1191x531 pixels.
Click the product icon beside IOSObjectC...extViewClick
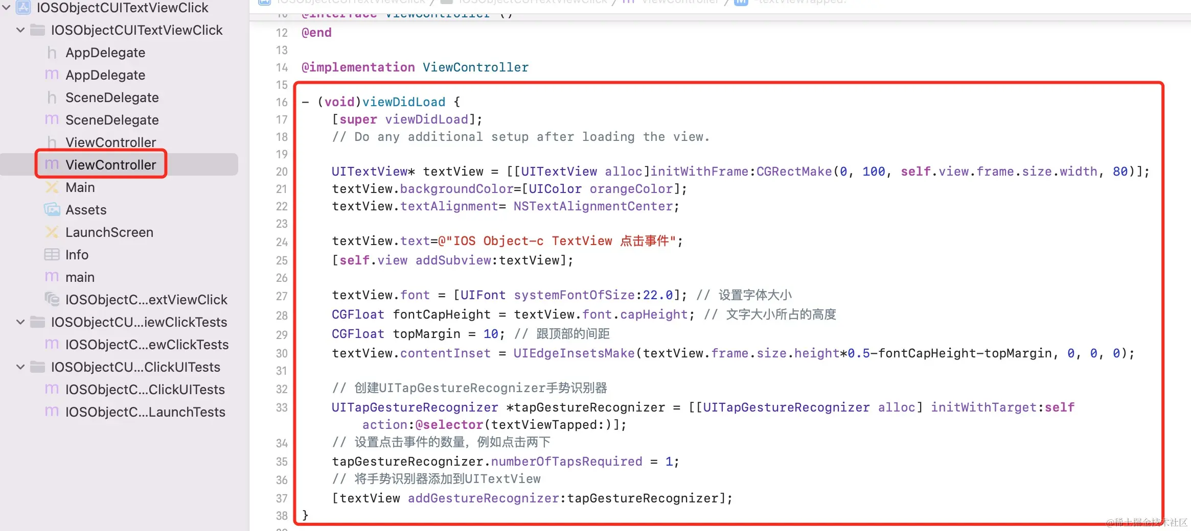point(52,299)
